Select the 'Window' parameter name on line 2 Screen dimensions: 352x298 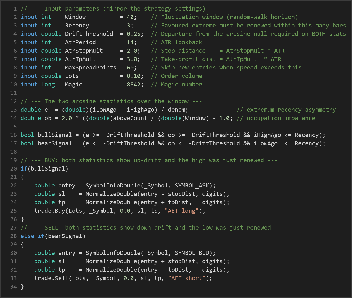75,17
